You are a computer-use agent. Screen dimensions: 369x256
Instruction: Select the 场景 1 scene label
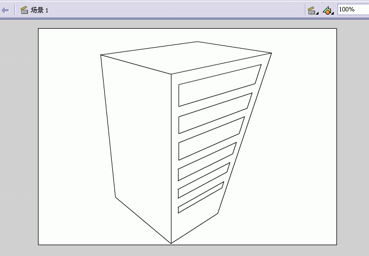39,10
